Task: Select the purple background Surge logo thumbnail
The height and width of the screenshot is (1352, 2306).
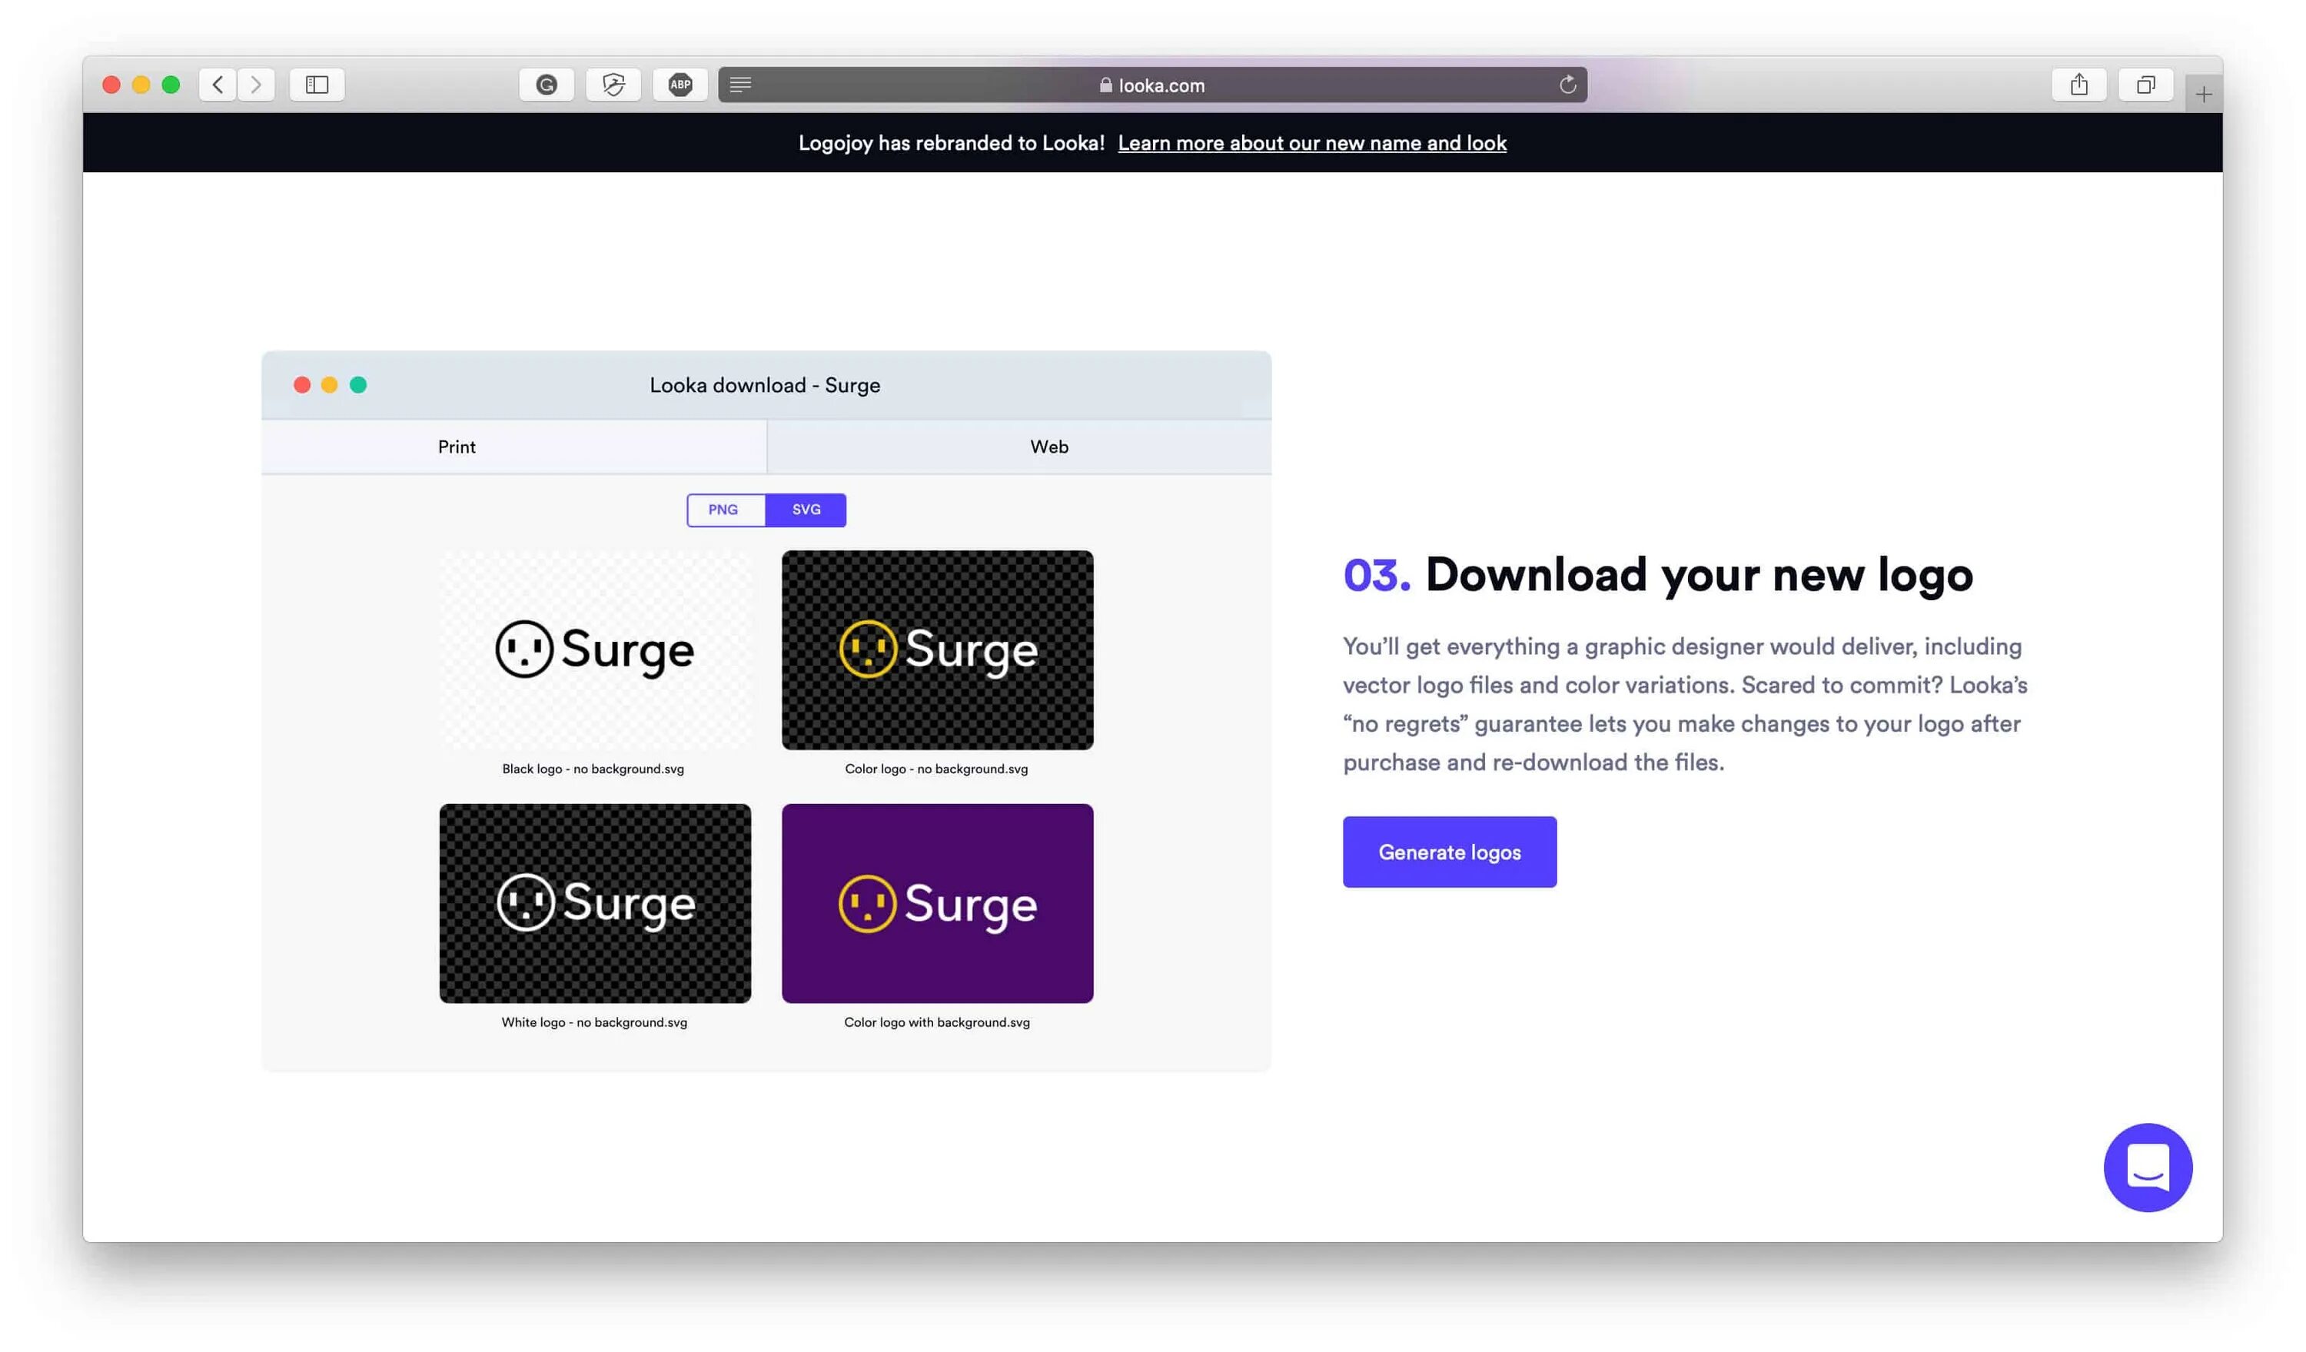Action: [x=937, y=903]
